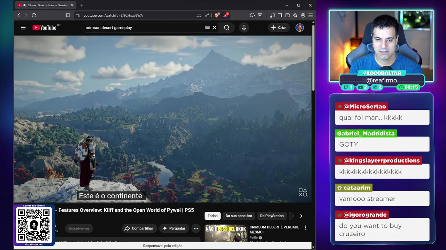Open the media playlist music-note icon
Image resolution: width=446 pixels, height=250 pixels.
pyautogui.click(x=272, y=15)
